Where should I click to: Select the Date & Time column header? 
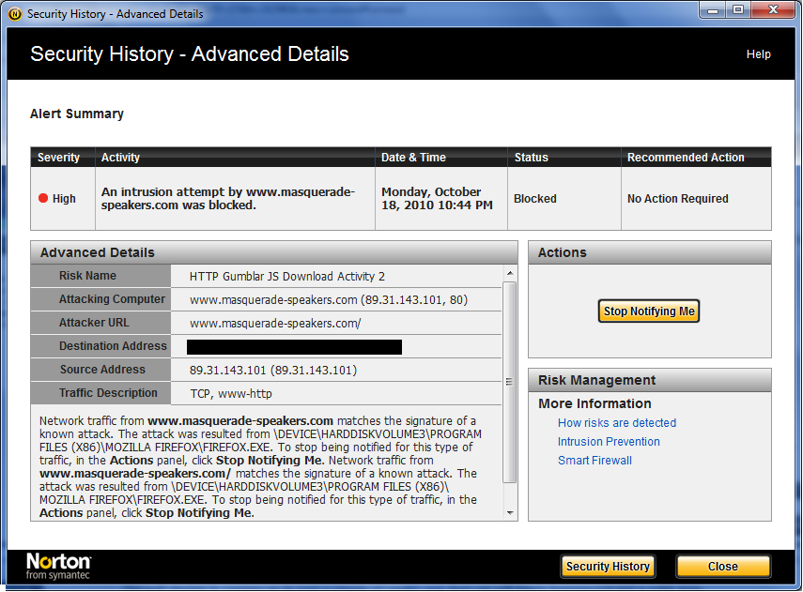(441, 158)
